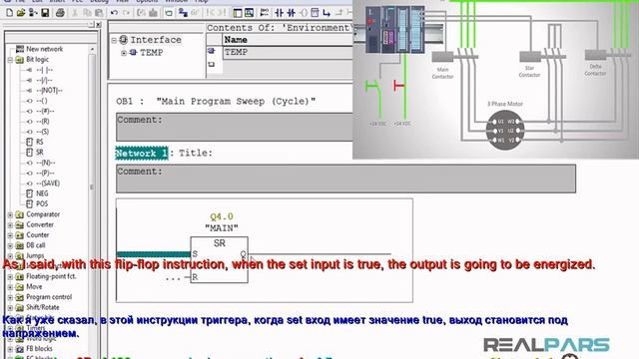This screenshot has width=639, height=359.
Task: Click the "MAIN" symbol label
Action: pyautogui.click(x=222, y=228)
